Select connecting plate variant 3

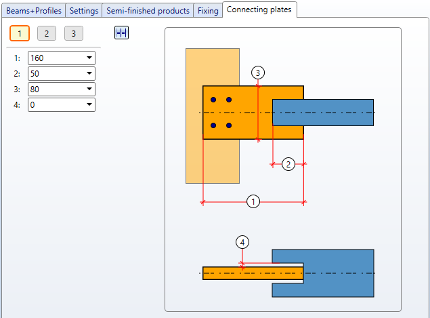tap(74, 33)
